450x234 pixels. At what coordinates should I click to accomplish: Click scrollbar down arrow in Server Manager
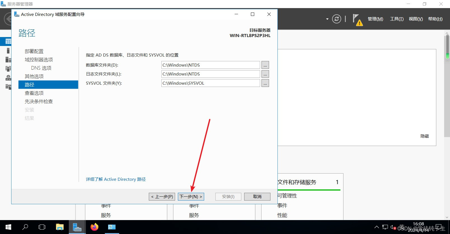click(447, 217)
